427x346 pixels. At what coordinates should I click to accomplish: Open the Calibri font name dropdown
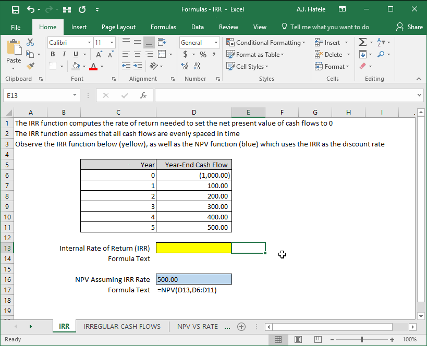click(x=89, y=42)
